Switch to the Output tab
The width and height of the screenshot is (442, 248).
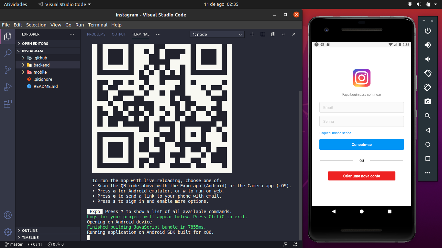(119, 34)
